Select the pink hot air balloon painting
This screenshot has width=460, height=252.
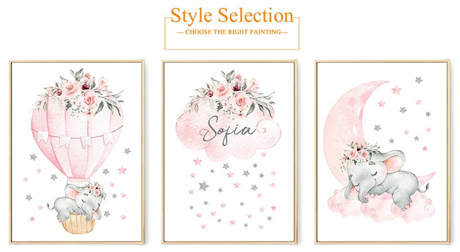tap(77, 152)
